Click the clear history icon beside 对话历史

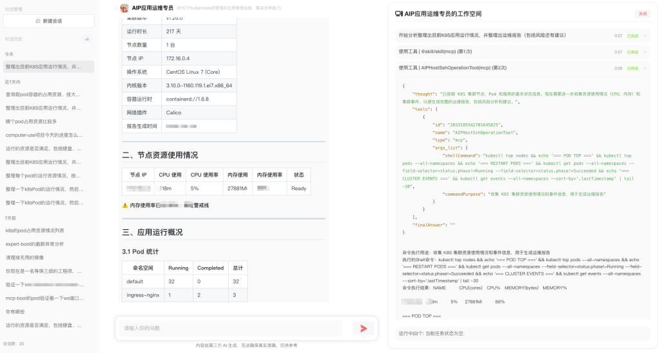[x=87, y=39]
